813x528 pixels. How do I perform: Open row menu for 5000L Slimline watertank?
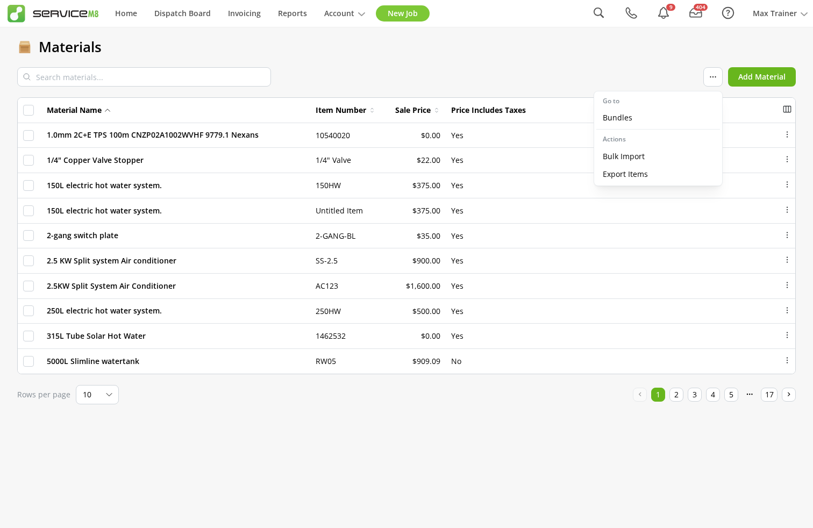point(787,360)
